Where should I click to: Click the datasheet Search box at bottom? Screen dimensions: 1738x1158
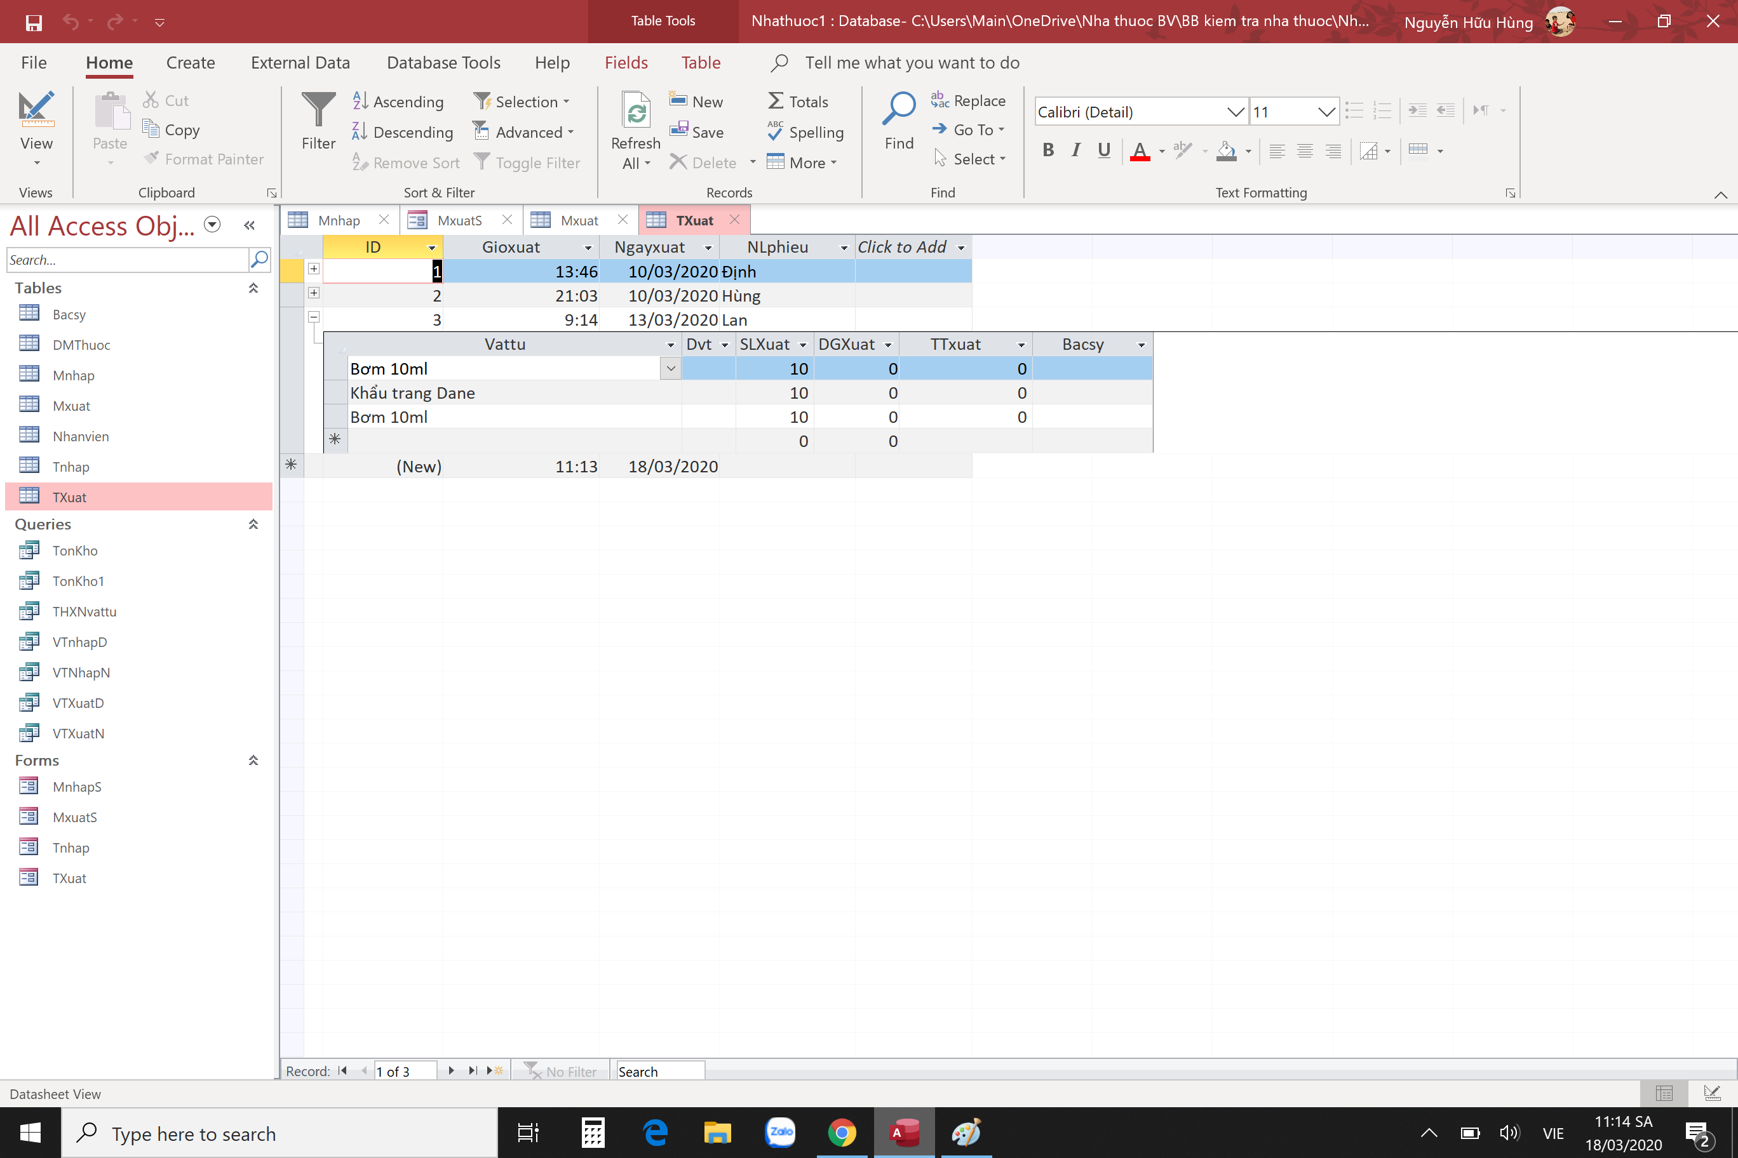(659, 1071)
